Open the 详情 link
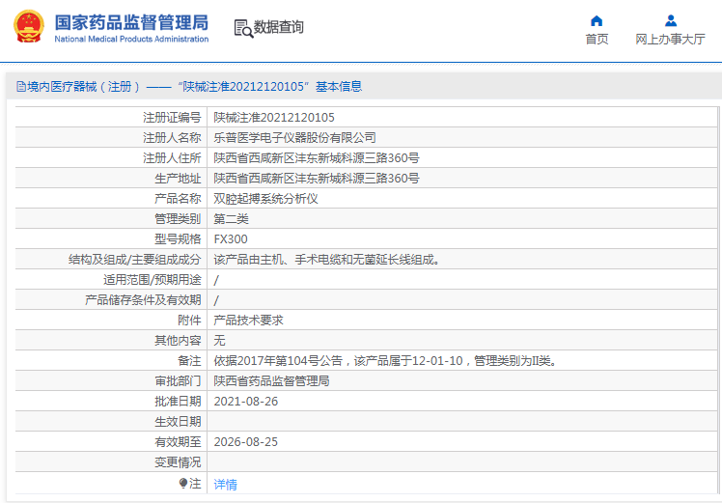Screen dimensions: 722x503 [x=226, y=484]
